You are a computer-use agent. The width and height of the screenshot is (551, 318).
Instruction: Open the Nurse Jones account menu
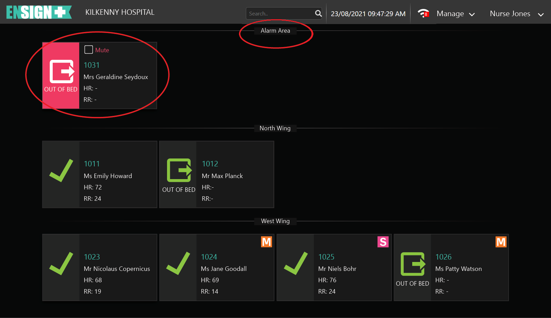pos(510,14)
